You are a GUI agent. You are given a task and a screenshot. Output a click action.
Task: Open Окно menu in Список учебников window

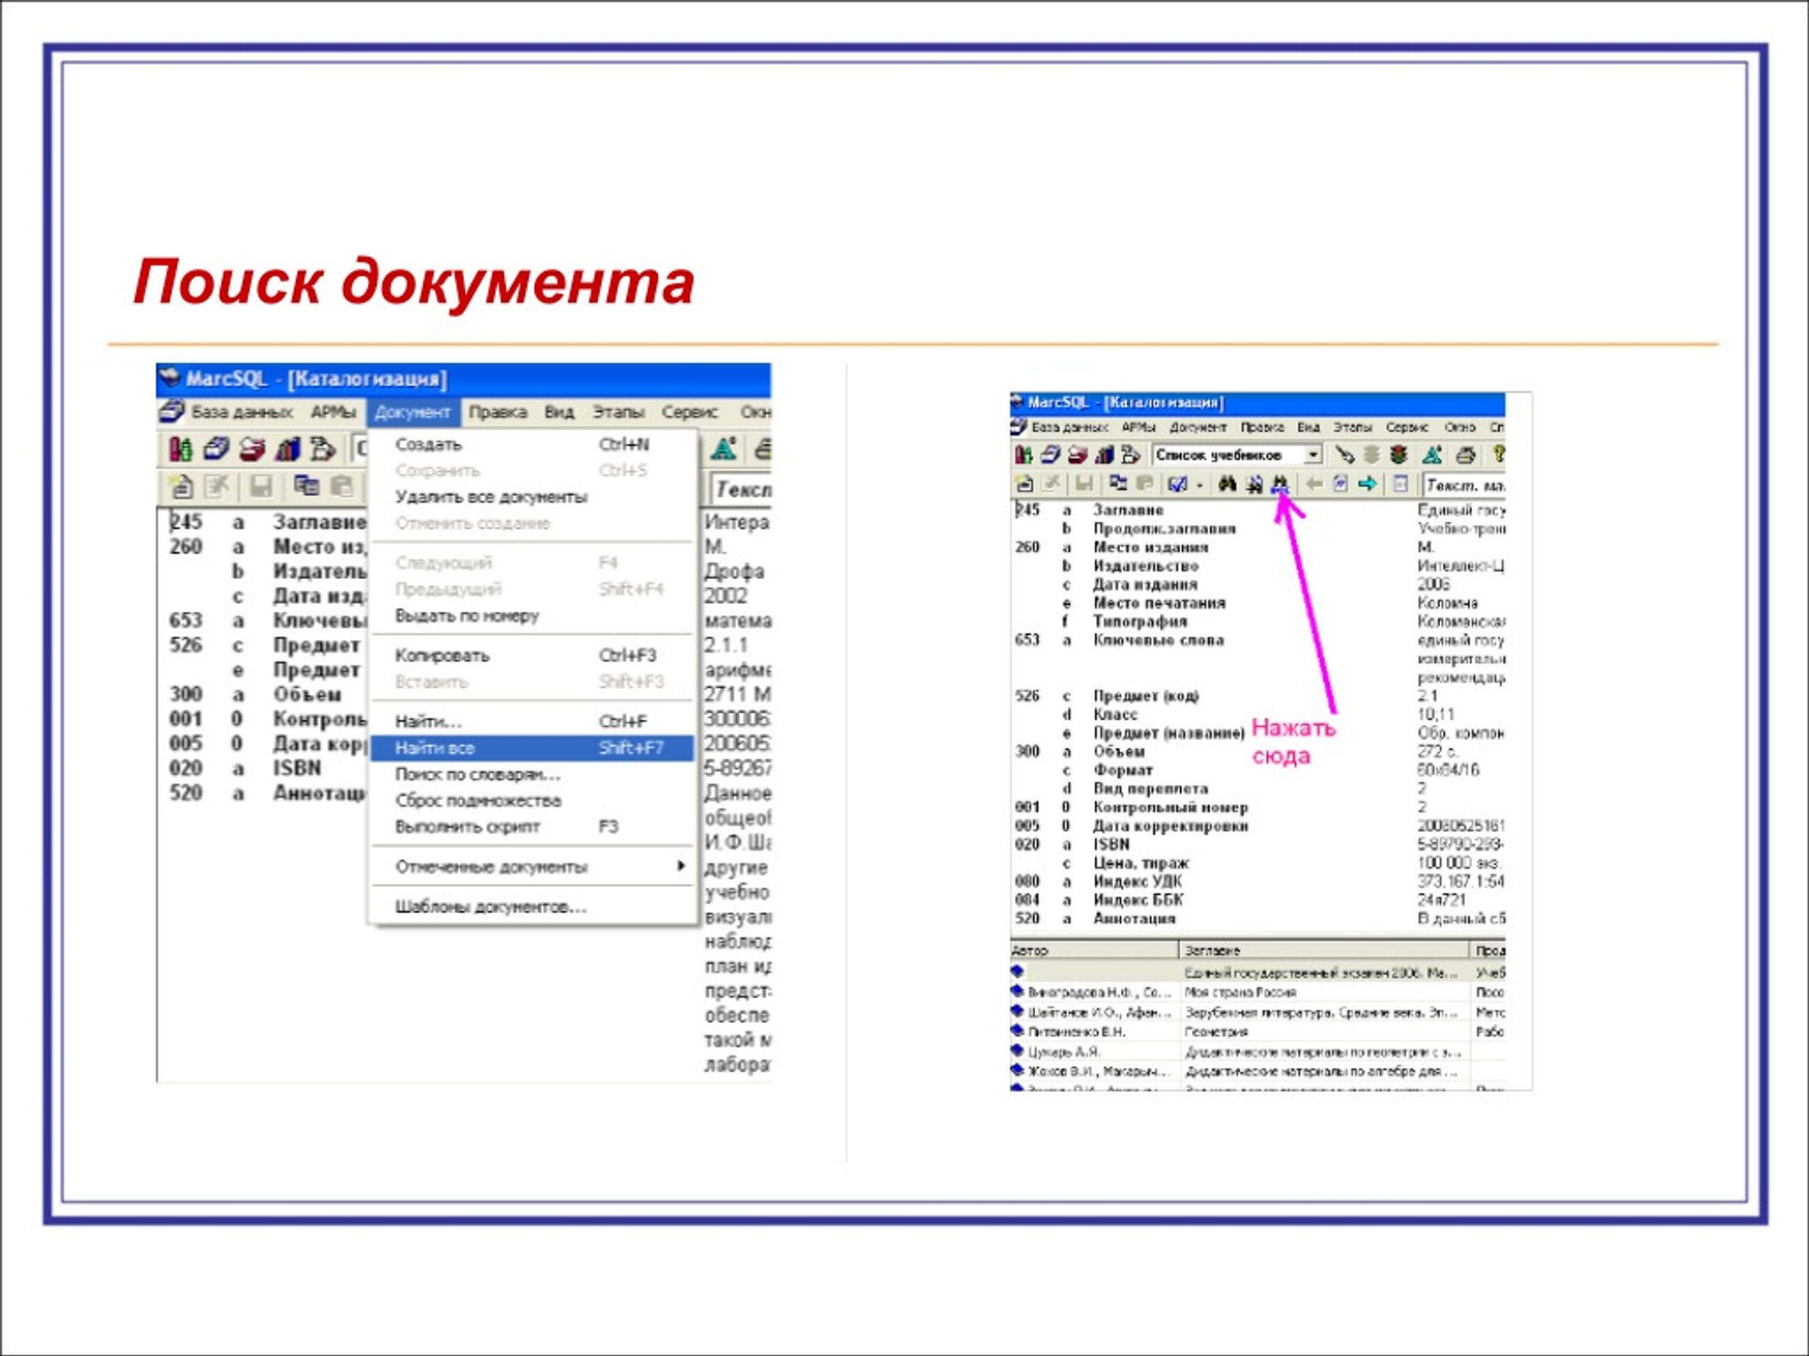coord(1460,427)
